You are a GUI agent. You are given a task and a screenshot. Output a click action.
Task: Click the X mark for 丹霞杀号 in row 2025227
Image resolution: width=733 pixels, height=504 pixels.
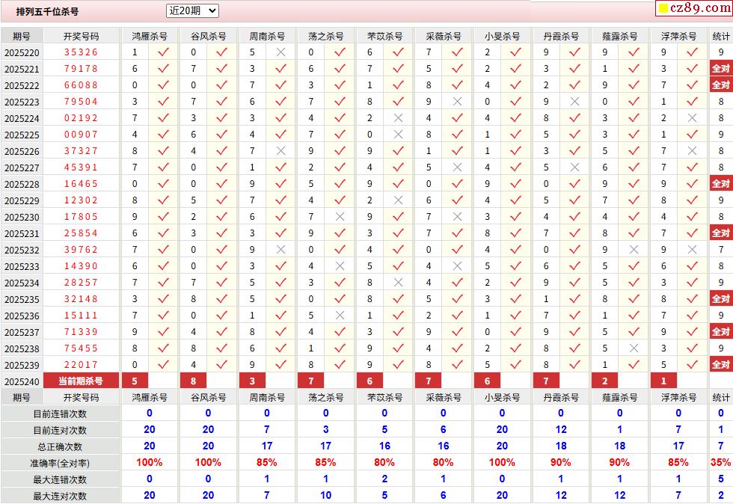pyautogui.click(x=574, y=168)
